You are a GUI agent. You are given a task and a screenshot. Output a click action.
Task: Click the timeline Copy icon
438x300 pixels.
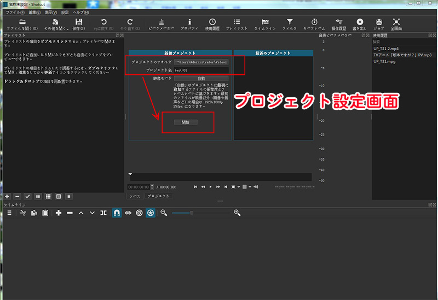coord(34,213)
